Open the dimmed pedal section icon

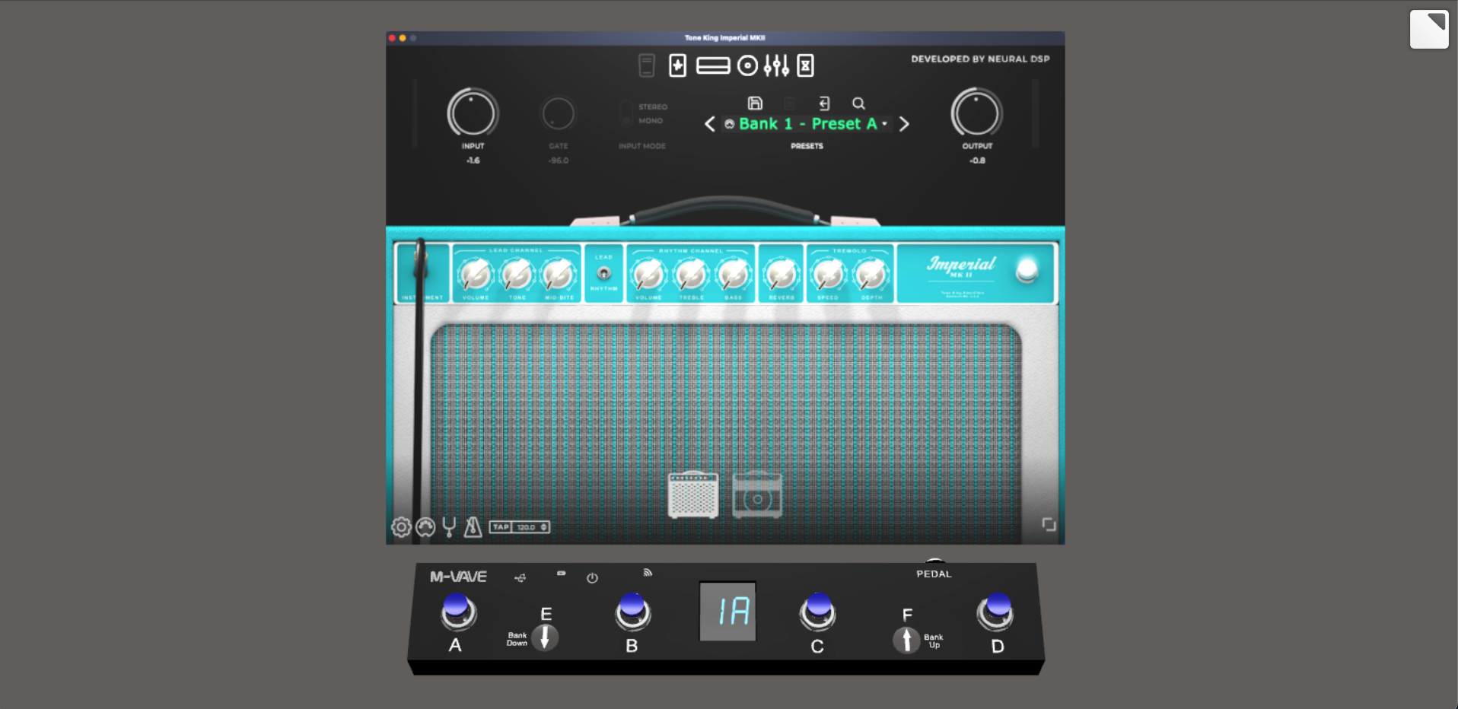pyautogui.click(x=646, y=65)
